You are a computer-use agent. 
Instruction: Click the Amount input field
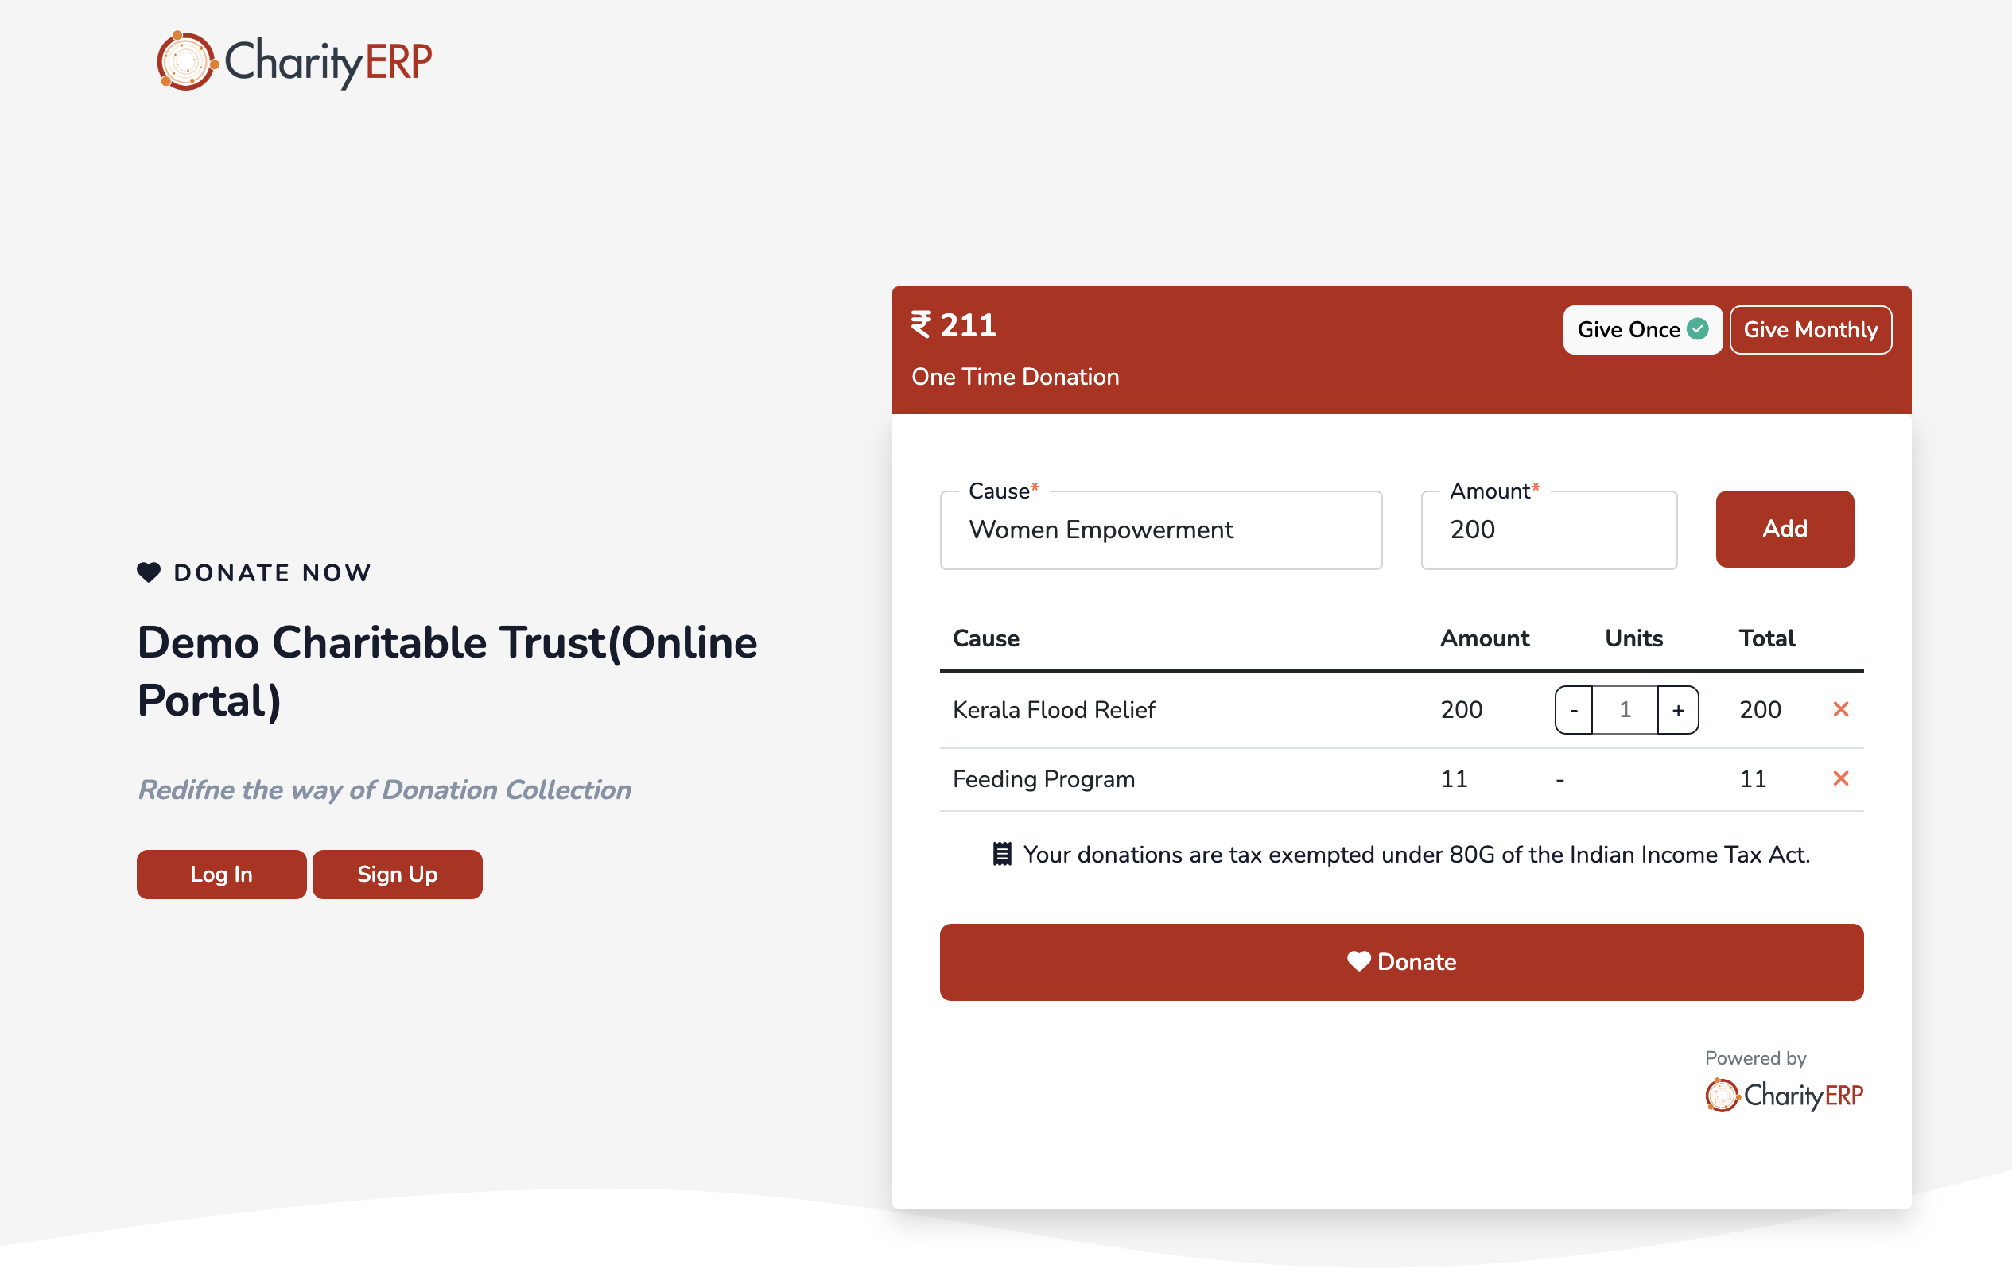[x=1548, y=530]
